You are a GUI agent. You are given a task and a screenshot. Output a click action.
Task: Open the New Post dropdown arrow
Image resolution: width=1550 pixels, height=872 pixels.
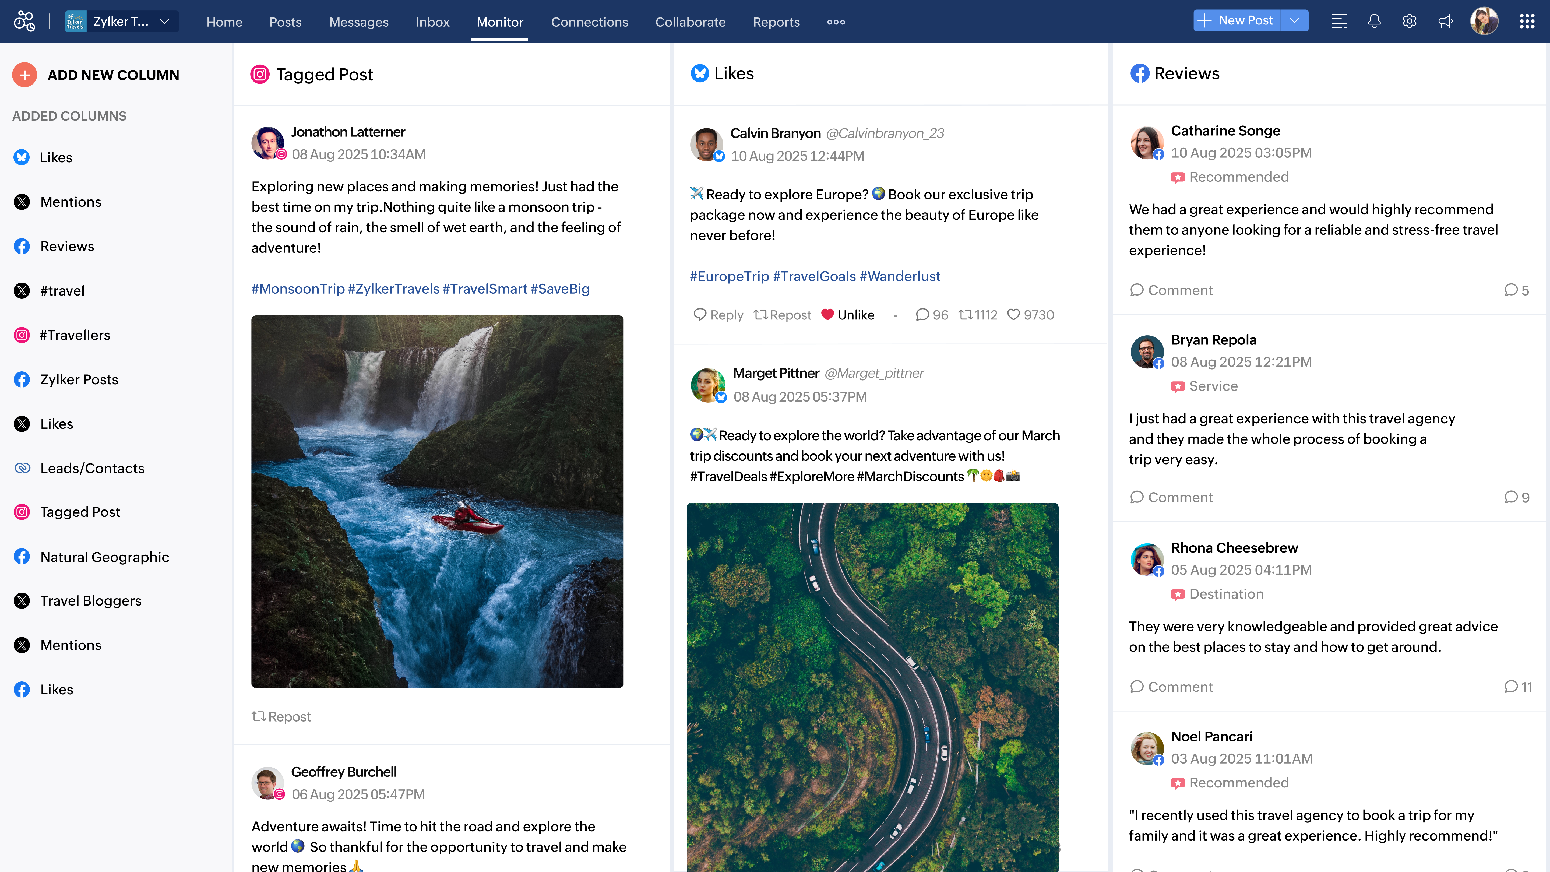point(1294,20)
